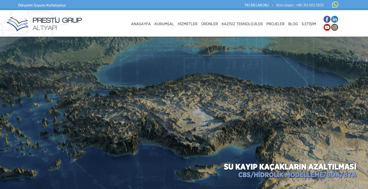Open the Instagram profile icon
This screenshot has width=368, height=189.
[335, 27]
